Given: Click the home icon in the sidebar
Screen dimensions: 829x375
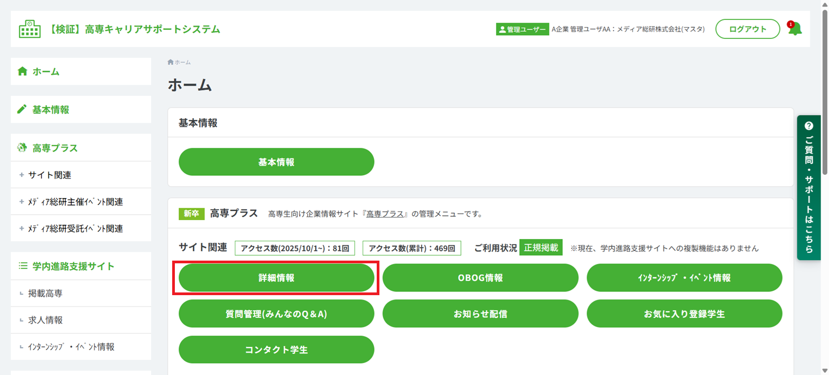Looking at the screenshot, I should pos(22,71).
